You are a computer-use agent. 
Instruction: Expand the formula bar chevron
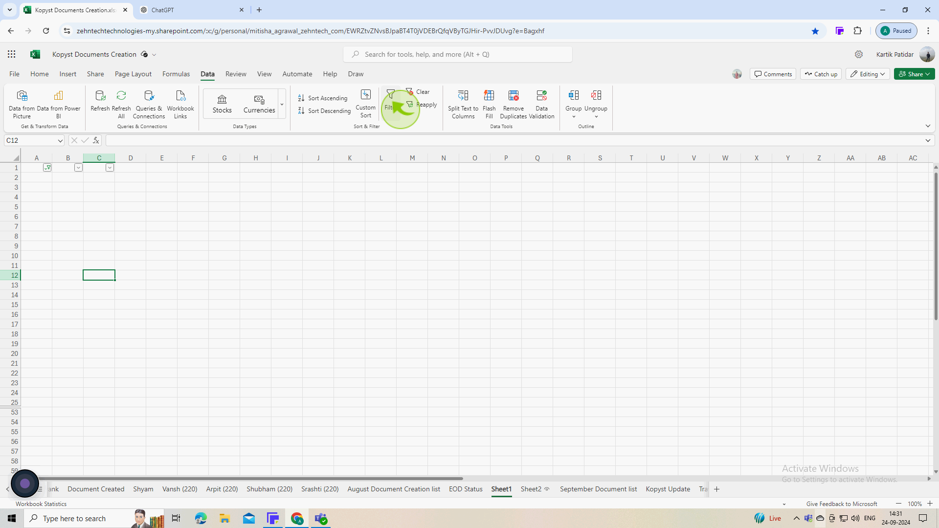[x=928, y=141]
